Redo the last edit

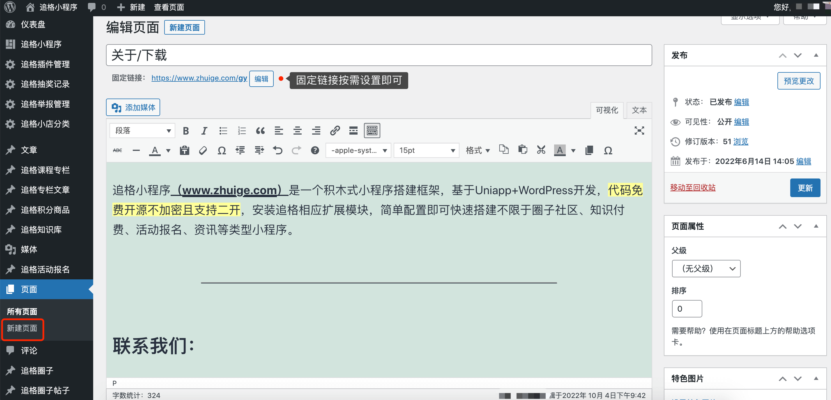pyautogui.click(x=296, y=150)
